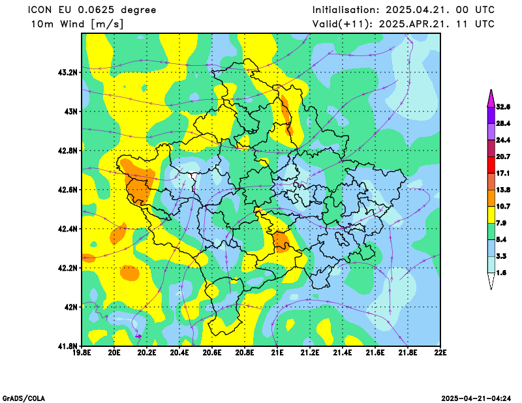The image size is (522, 403).
Task: Select the 'Valid(+11): 2025.APR.21. 11 UTC' label
Action: pos(403,24)
